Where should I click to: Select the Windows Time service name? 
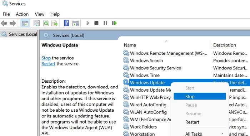pos(145,75)
